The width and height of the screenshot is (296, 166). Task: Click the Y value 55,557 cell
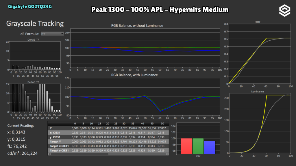pos(152,128)
